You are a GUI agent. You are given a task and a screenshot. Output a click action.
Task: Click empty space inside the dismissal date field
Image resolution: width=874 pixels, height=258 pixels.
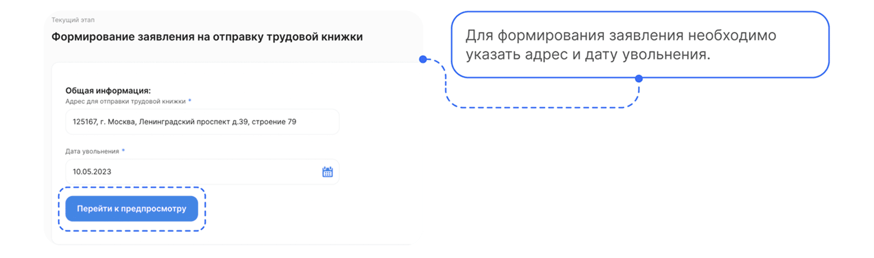pos(211,172)
